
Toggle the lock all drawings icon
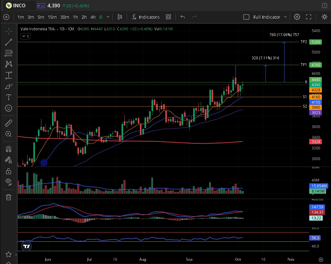(9, 171)
